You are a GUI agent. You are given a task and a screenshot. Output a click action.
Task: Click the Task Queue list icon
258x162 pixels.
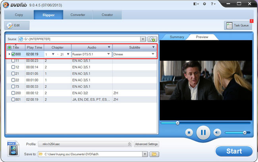[229, 25]
